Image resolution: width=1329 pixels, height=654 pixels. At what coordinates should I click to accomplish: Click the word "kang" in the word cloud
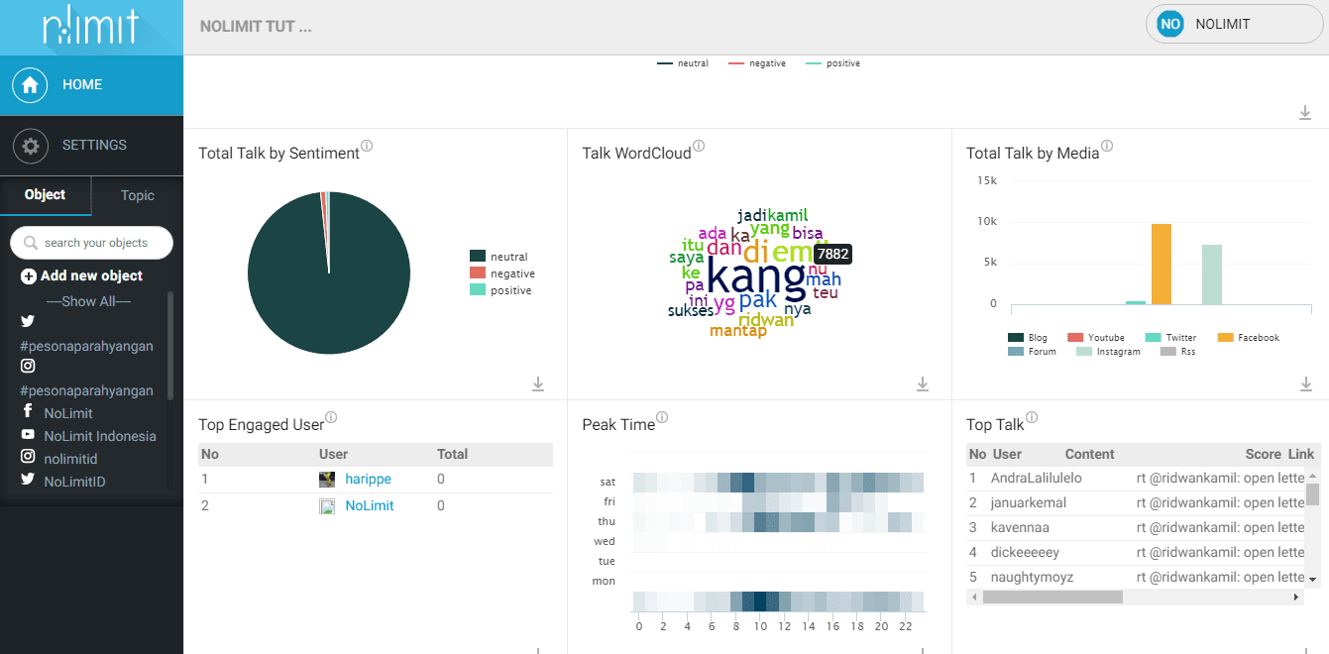[x=756, y=278]
